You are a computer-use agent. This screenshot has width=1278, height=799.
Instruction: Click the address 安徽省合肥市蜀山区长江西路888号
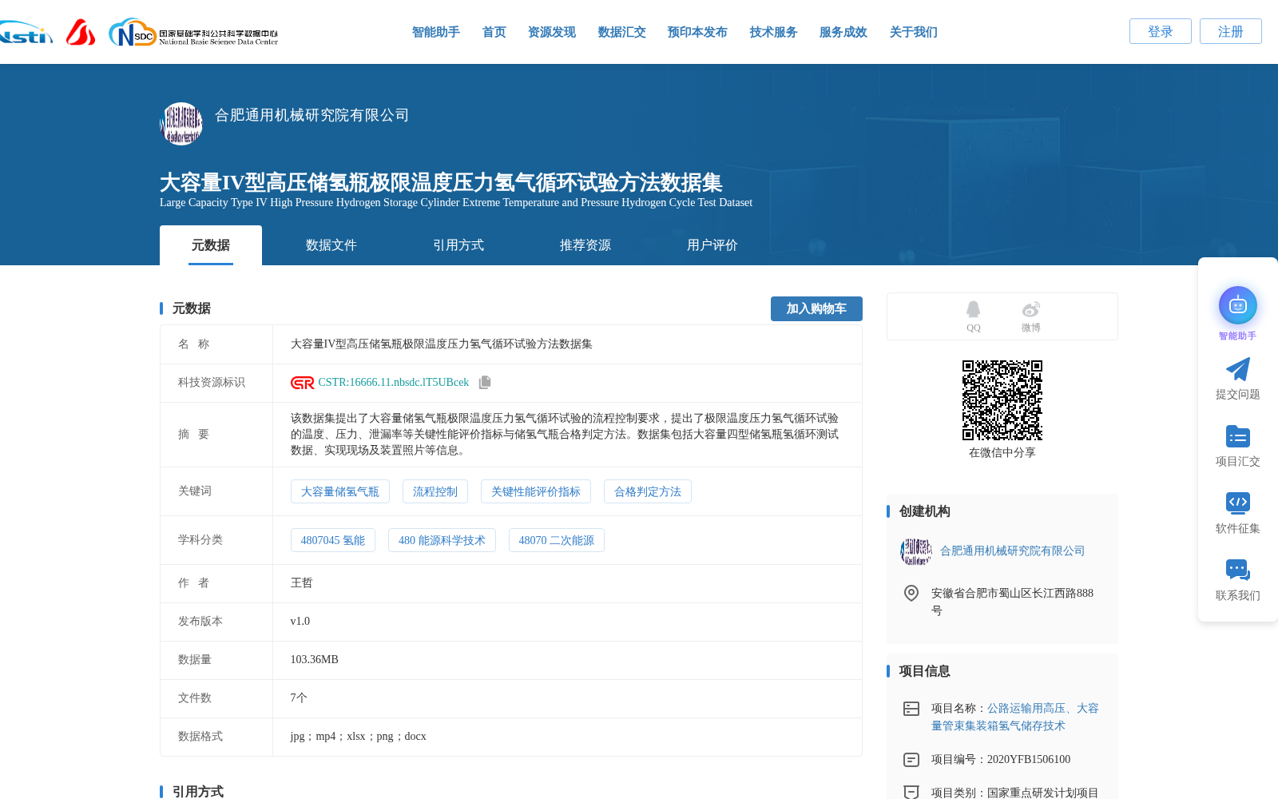[x=1013, y=602]
